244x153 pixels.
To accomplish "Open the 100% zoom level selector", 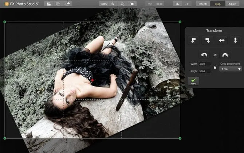I will [103, 4].
